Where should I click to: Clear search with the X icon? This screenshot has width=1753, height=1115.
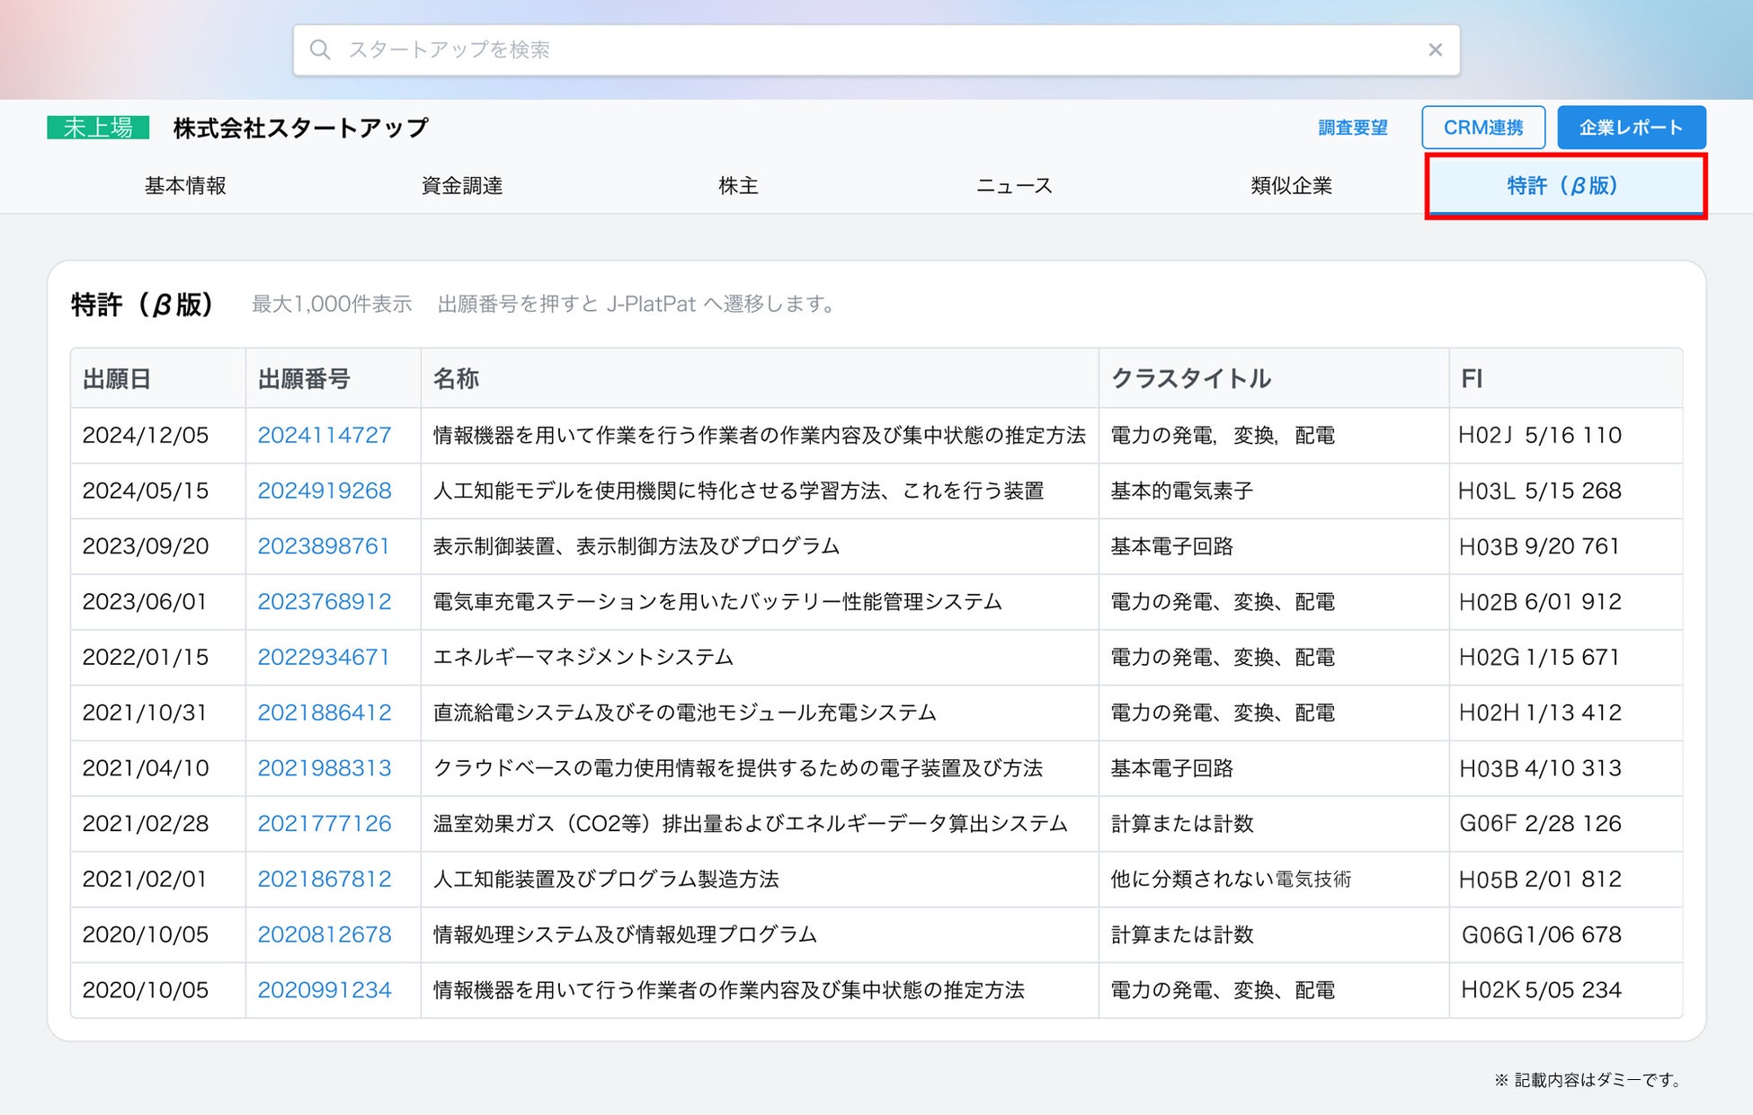[x=1435, y=49]
